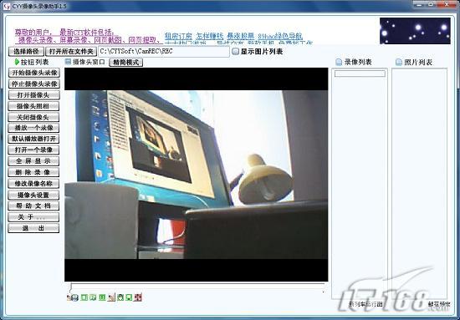Click the starry night banner image
The image size is (460, 320).
[x=415, y=31]
